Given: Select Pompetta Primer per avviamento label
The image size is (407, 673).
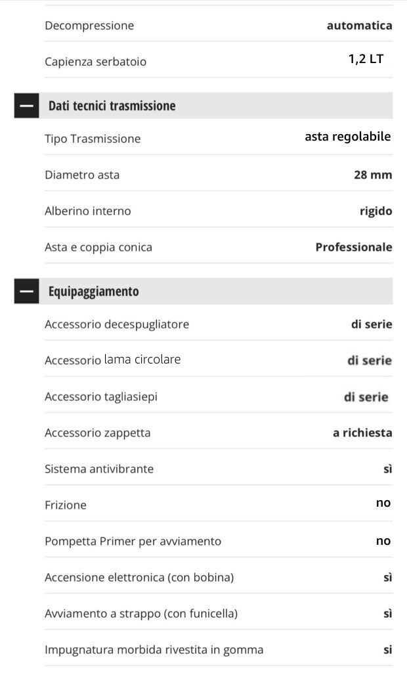Looking at the screenshot, I should point(133,541).
